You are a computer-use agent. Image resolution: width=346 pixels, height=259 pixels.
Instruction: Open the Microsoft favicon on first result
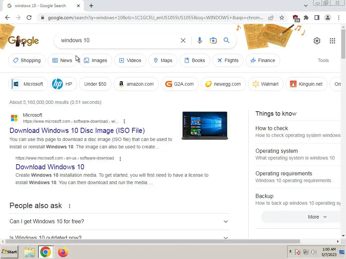pyautogui.click(x=14, y=118)
